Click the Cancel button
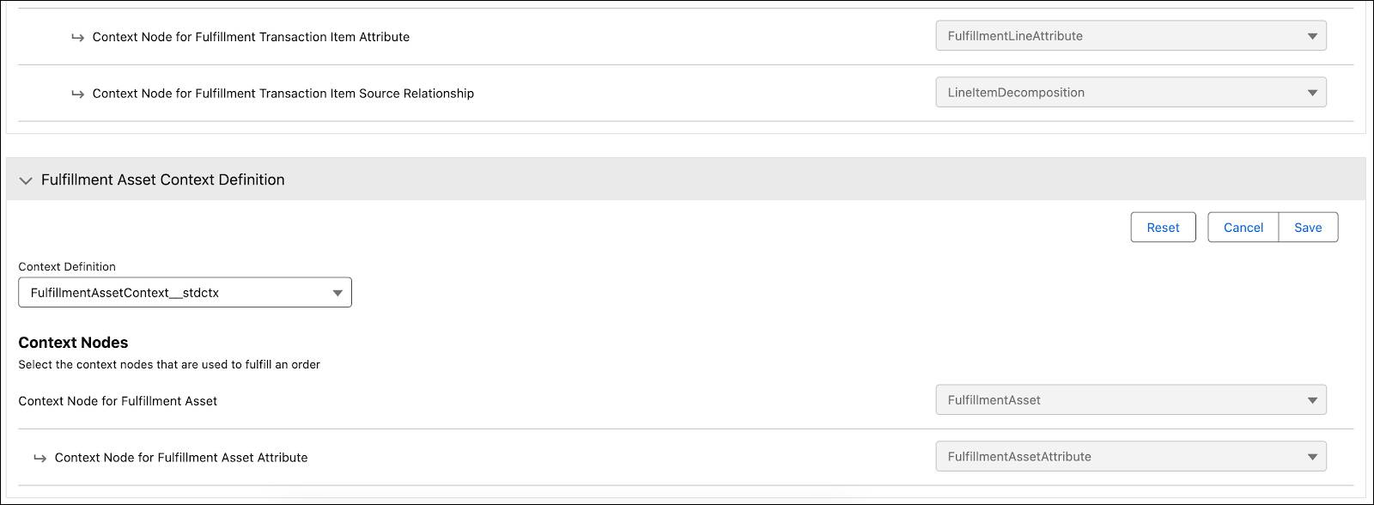 pos(1242,227)
